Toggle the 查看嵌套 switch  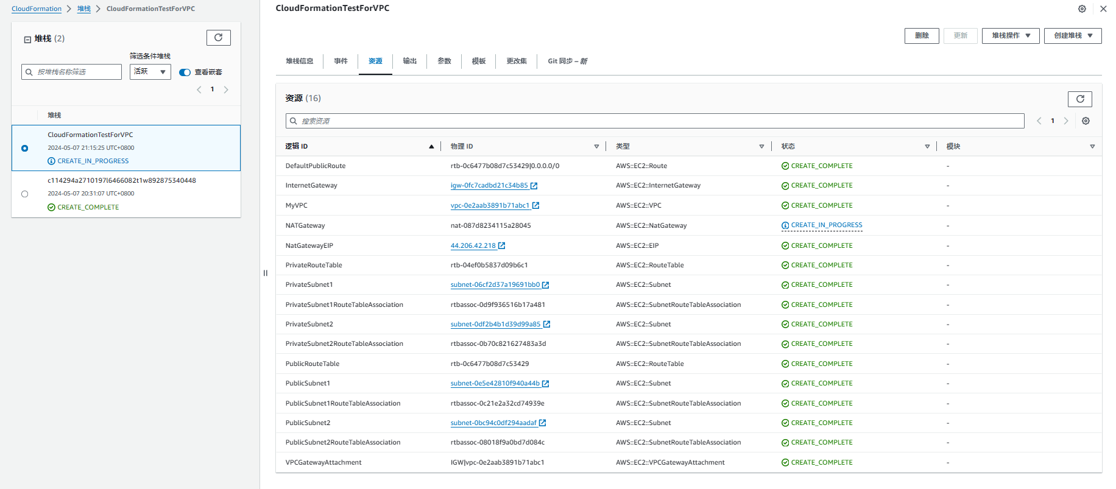click(x=185, y=72)
